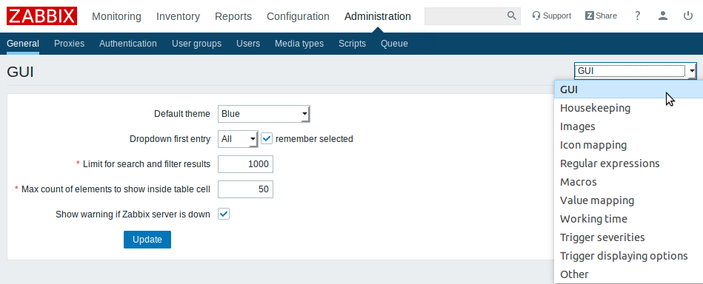Select Trigger severities from list
703x284 pixels.
pos(602,237)
